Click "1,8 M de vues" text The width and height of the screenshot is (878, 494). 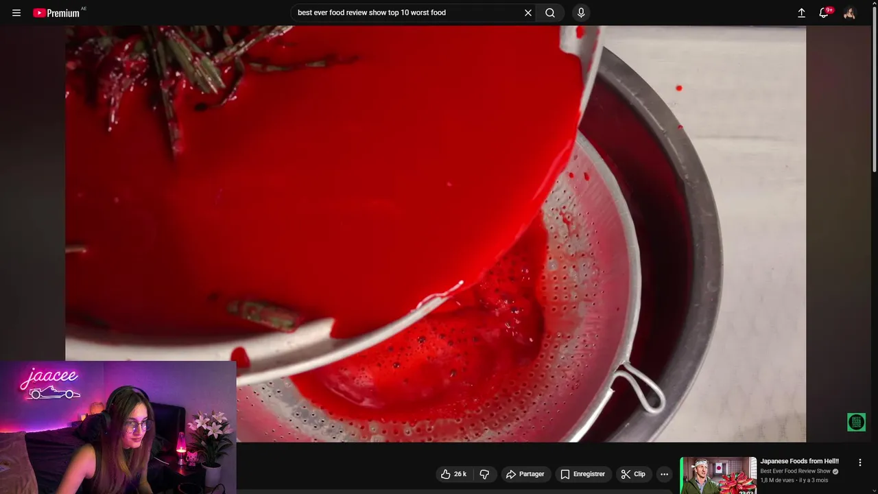pos(777,480)
